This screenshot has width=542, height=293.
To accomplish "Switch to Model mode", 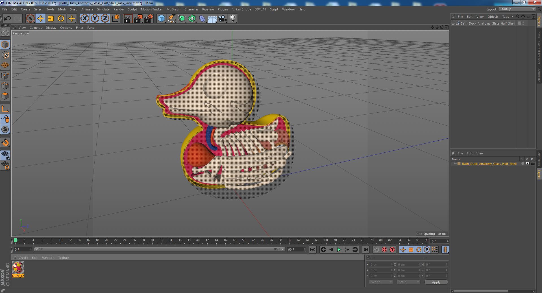I will coord(5,45).
